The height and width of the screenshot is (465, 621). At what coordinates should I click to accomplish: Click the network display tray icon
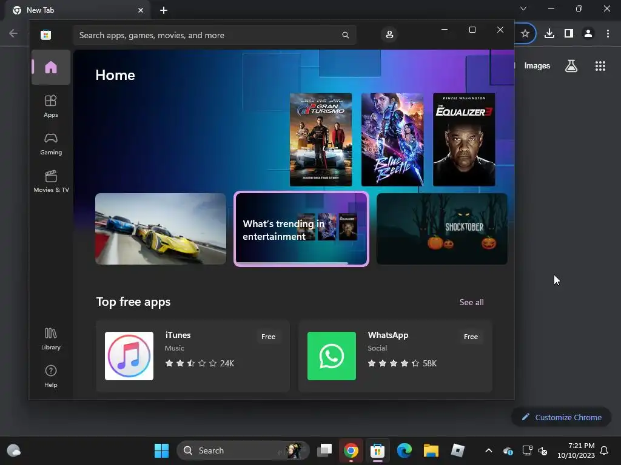(527, 450)
